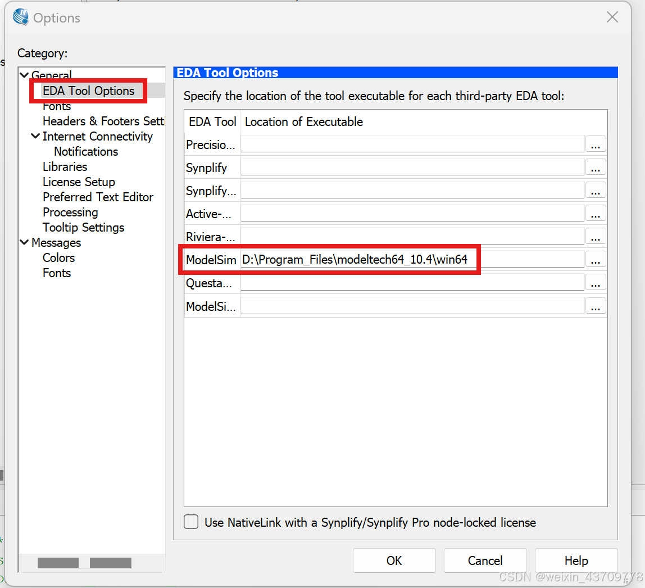Select Fonts under General category

(57, 106)
